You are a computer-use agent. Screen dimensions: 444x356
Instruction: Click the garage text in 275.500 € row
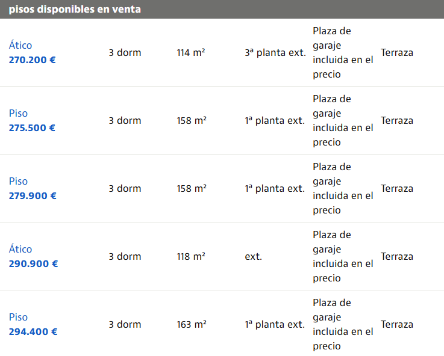[x=343, y=120]
